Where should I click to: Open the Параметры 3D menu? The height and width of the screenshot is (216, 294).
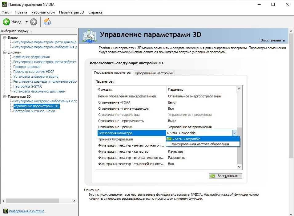(71, 12)
